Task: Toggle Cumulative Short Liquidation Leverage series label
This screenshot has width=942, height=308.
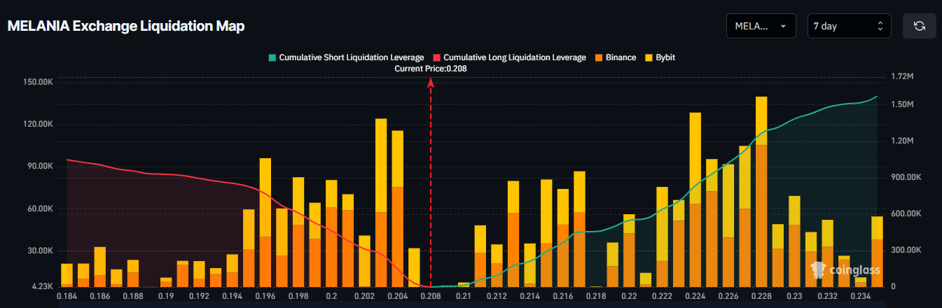Action: coord(352,57)
